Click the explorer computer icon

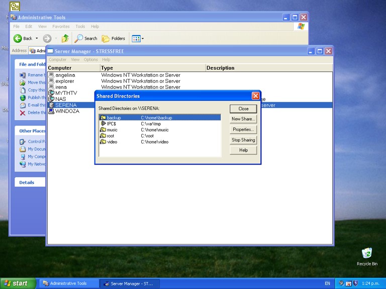(51, 81)
